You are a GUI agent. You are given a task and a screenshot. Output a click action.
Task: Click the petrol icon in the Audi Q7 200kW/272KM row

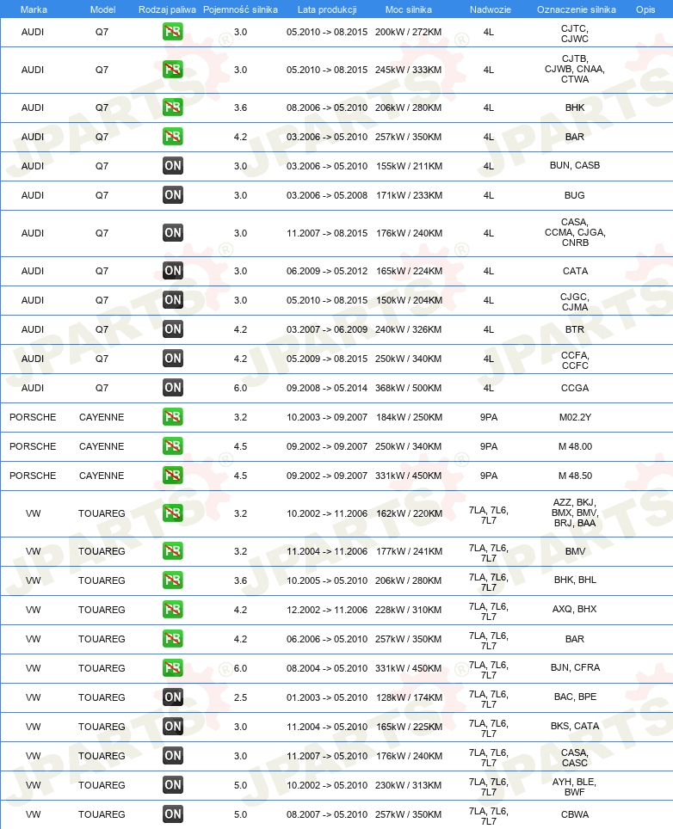172,32
